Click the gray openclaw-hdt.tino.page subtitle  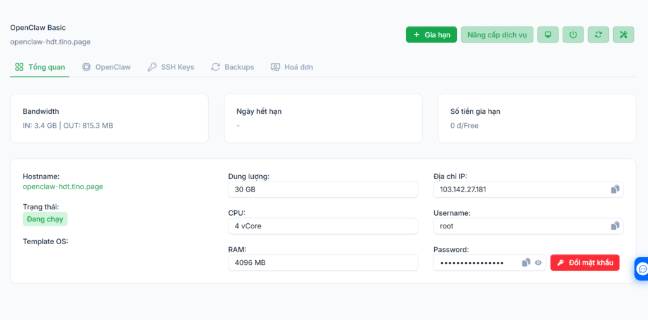click(51, 42)
